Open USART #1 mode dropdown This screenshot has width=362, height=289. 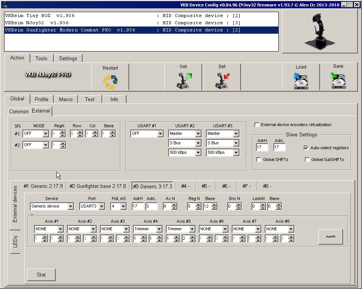pos(160,134)
